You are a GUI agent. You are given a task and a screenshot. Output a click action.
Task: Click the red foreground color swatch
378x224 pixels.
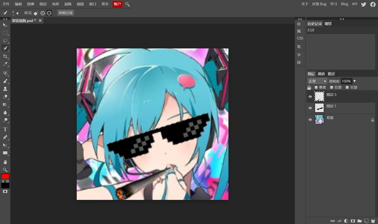pyautogui.click(x=5, y=176)
